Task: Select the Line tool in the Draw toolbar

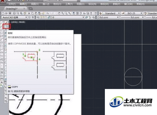Action: coord(2,23)
